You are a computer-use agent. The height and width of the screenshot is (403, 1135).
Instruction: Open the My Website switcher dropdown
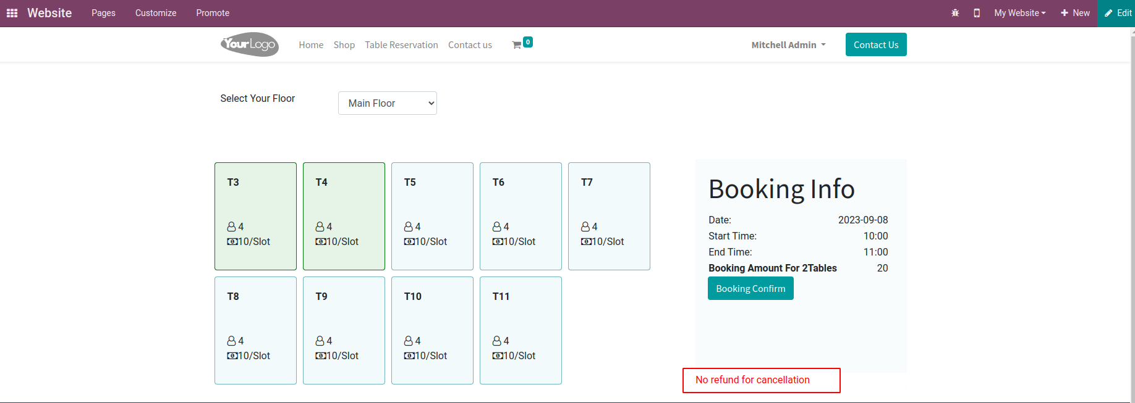point(1019,13)
